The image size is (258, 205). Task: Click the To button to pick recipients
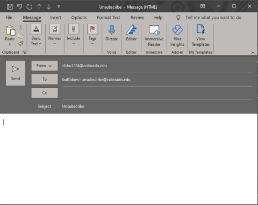pyautogui.click(x=45, y=79)
